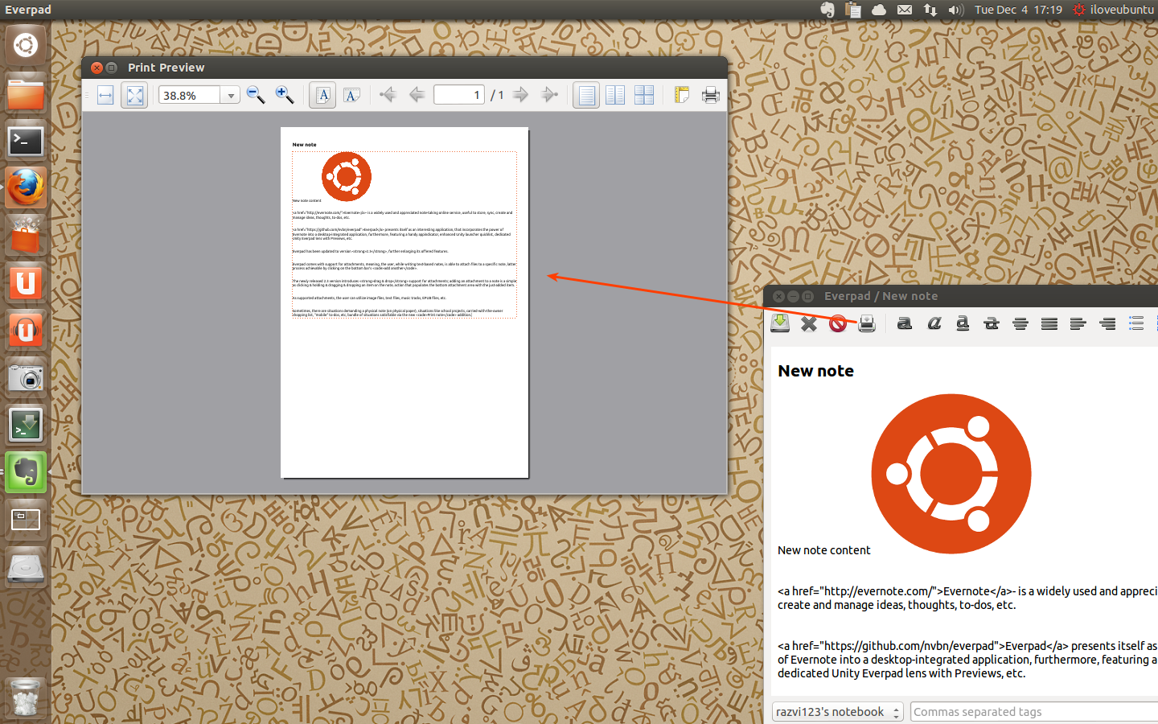1158x724 pixels.
Task: Go to next page in preview
Action: (x=520, y=95)
